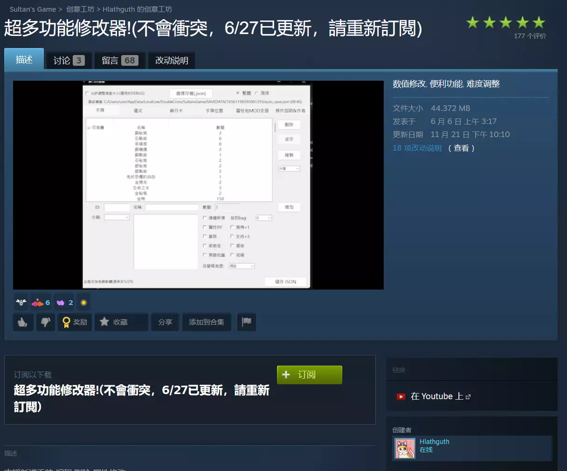Click the file size value 44.372 MB
Viewport: 567px width, 471px height.
450,108
